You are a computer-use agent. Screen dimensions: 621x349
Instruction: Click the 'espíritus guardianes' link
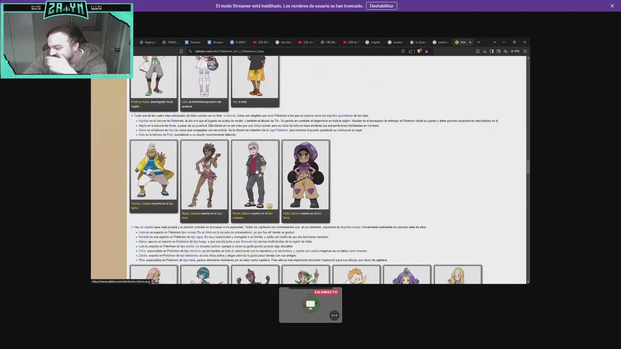pyautogui.click(x=340, y=116)
